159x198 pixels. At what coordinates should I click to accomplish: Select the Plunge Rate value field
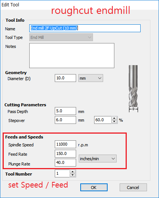(65, 163)
